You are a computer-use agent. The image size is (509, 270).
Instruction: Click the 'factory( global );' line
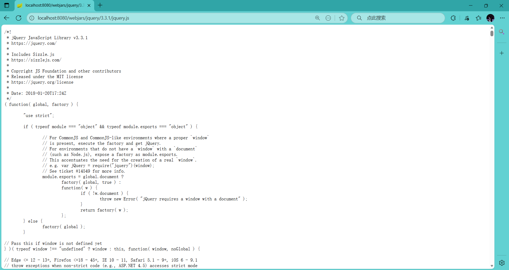[64, 227]
